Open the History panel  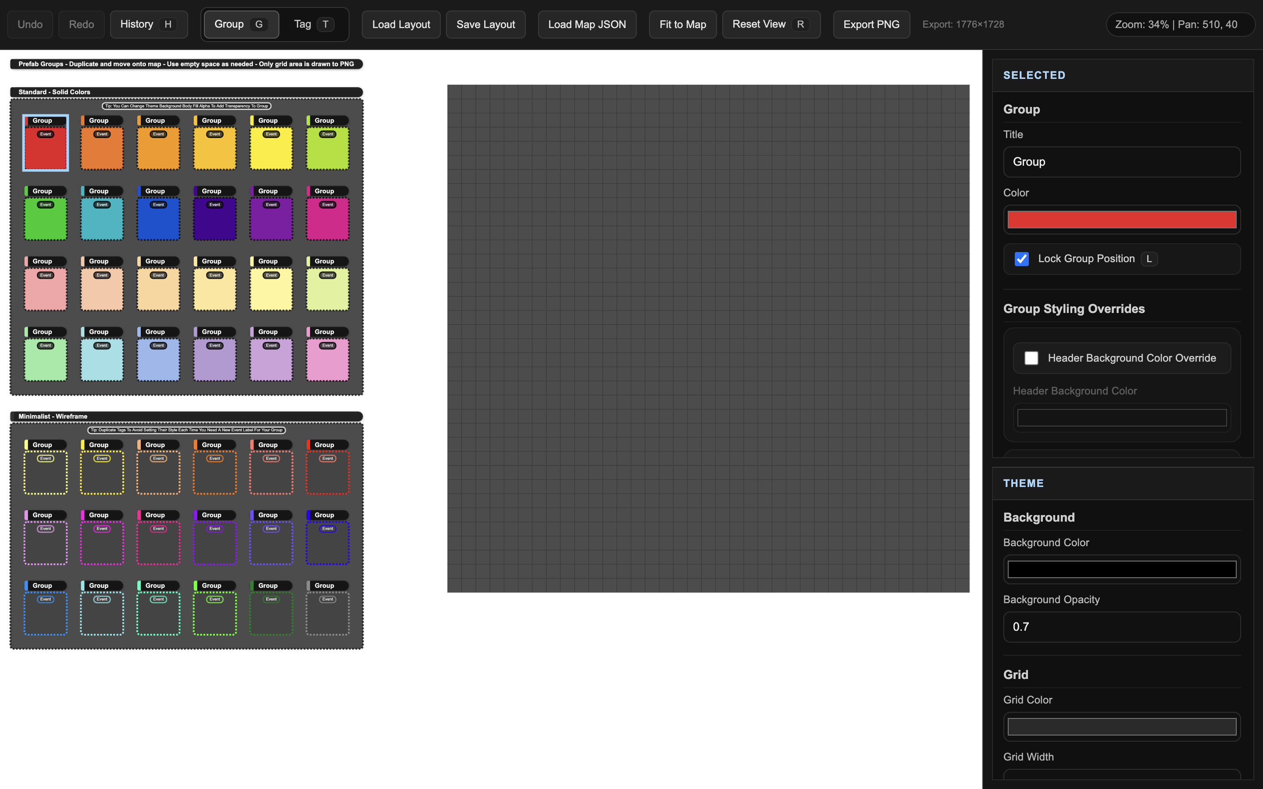coord(148,25)
